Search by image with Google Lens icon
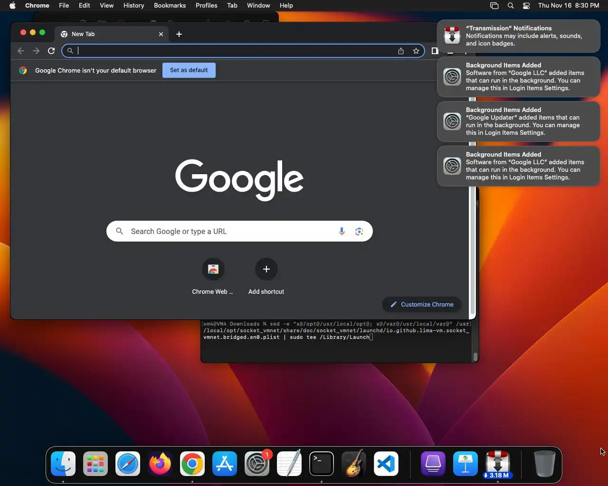 pos(359,231)
